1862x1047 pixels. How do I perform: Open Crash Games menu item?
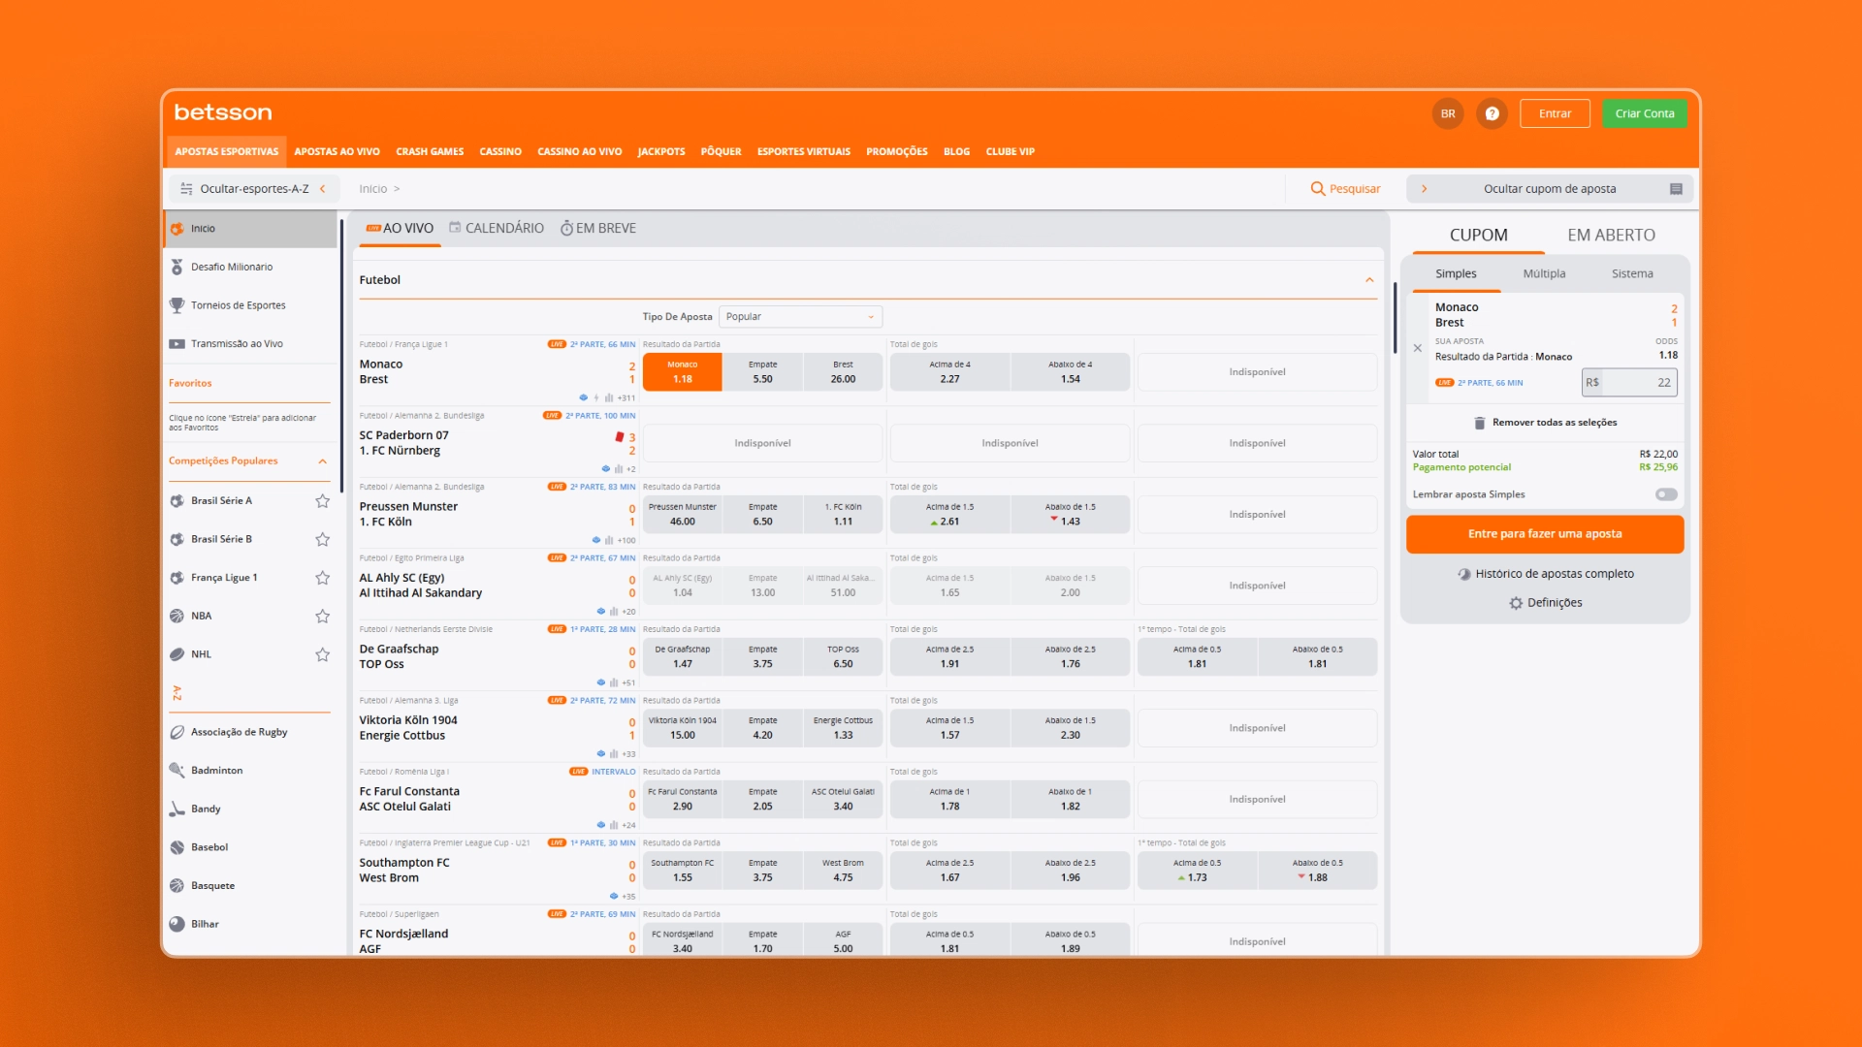point(430,152)
